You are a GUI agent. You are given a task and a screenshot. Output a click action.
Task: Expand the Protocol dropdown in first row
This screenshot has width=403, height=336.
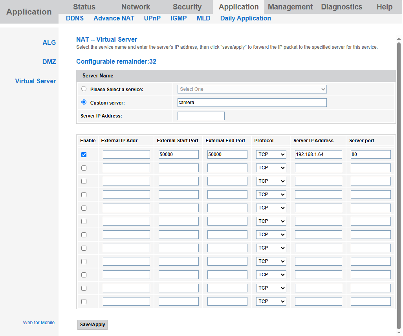(271, 154)
